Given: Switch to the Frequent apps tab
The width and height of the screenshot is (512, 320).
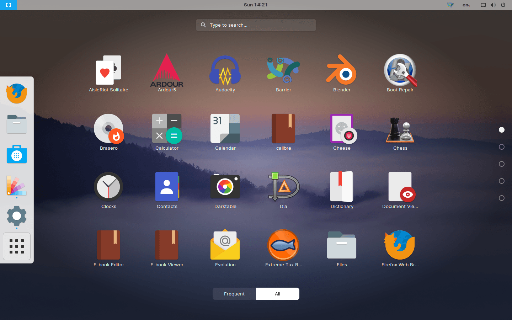Looking at the screenshot, I should tap(234, 294).
